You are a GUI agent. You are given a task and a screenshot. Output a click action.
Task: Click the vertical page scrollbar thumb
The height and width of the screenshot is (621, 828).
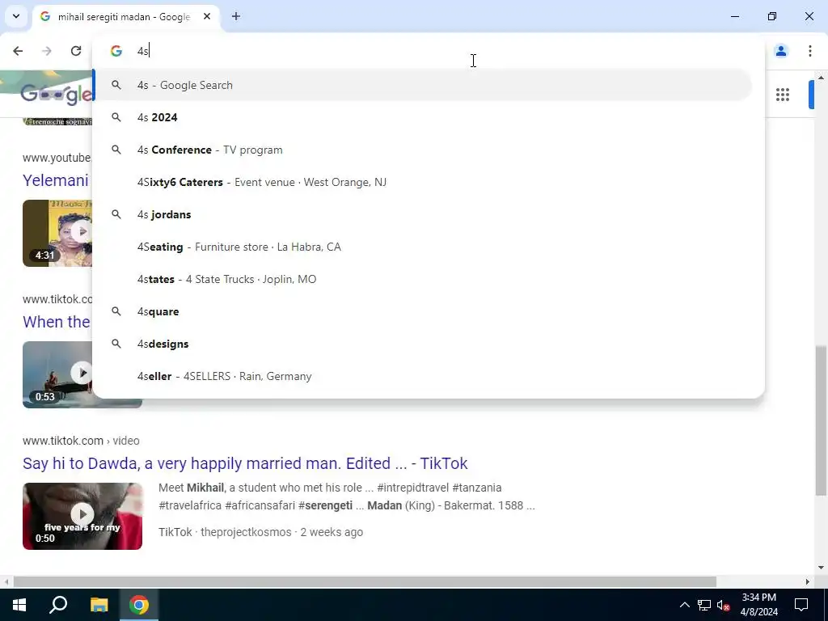821,420
